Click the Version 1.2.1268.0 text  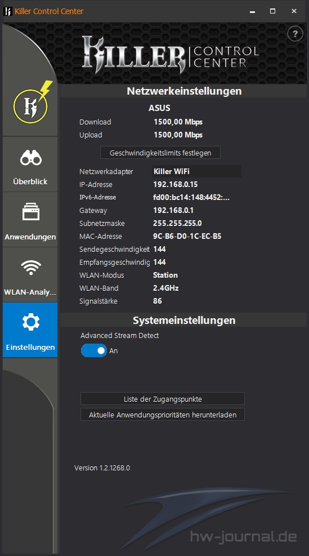coord(102,468)
